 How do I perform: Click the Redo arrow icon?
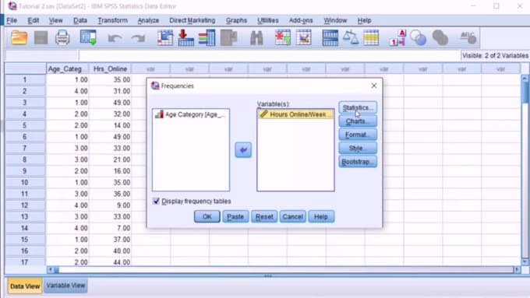138,38
